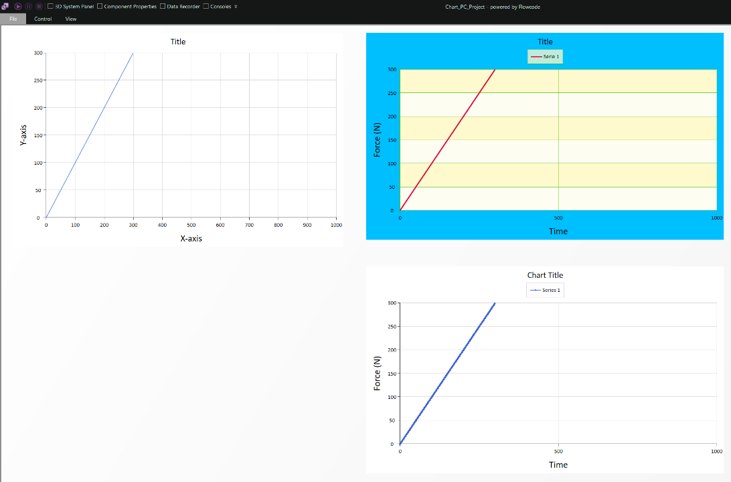Check the Data Recorder option
This screenshot has height=482, width=731.
tap(163, 6)
